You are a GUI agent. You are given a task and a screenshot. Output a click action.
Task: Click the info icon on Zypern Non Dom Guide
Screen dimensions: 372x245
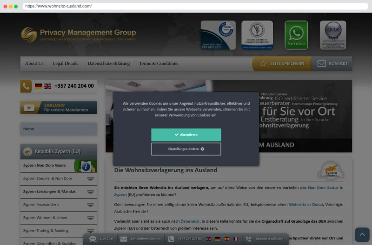tap(86, 167)
